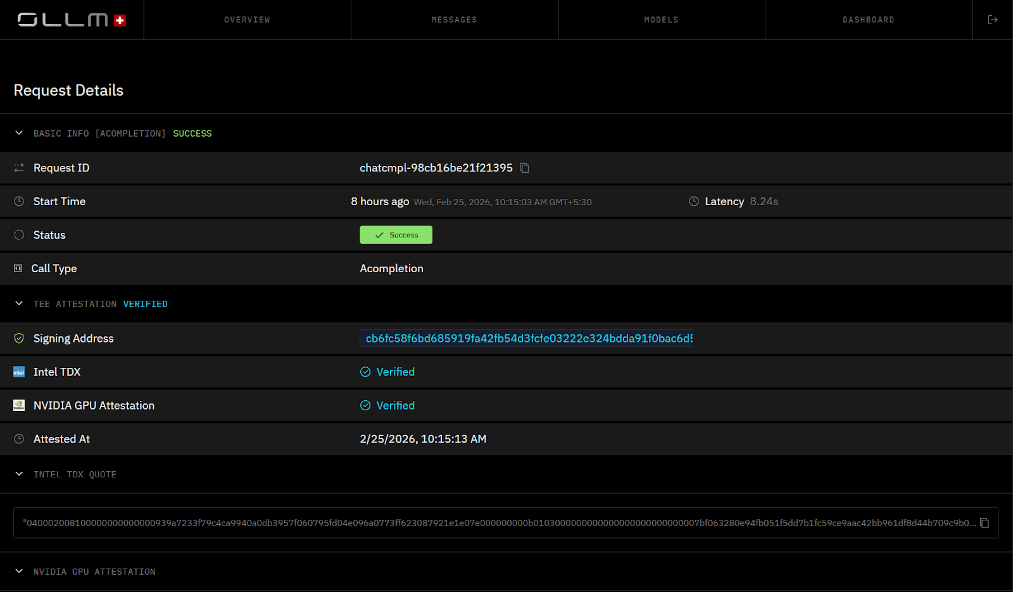Click the Call Type icon
The height and width of the screenshot is (592, 1013).
pos(18,268)
